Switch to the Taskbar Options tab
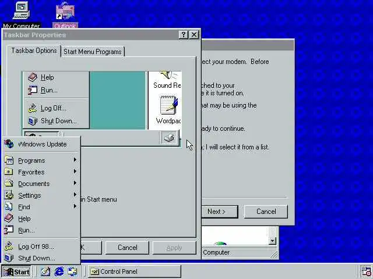 [34, 51]
